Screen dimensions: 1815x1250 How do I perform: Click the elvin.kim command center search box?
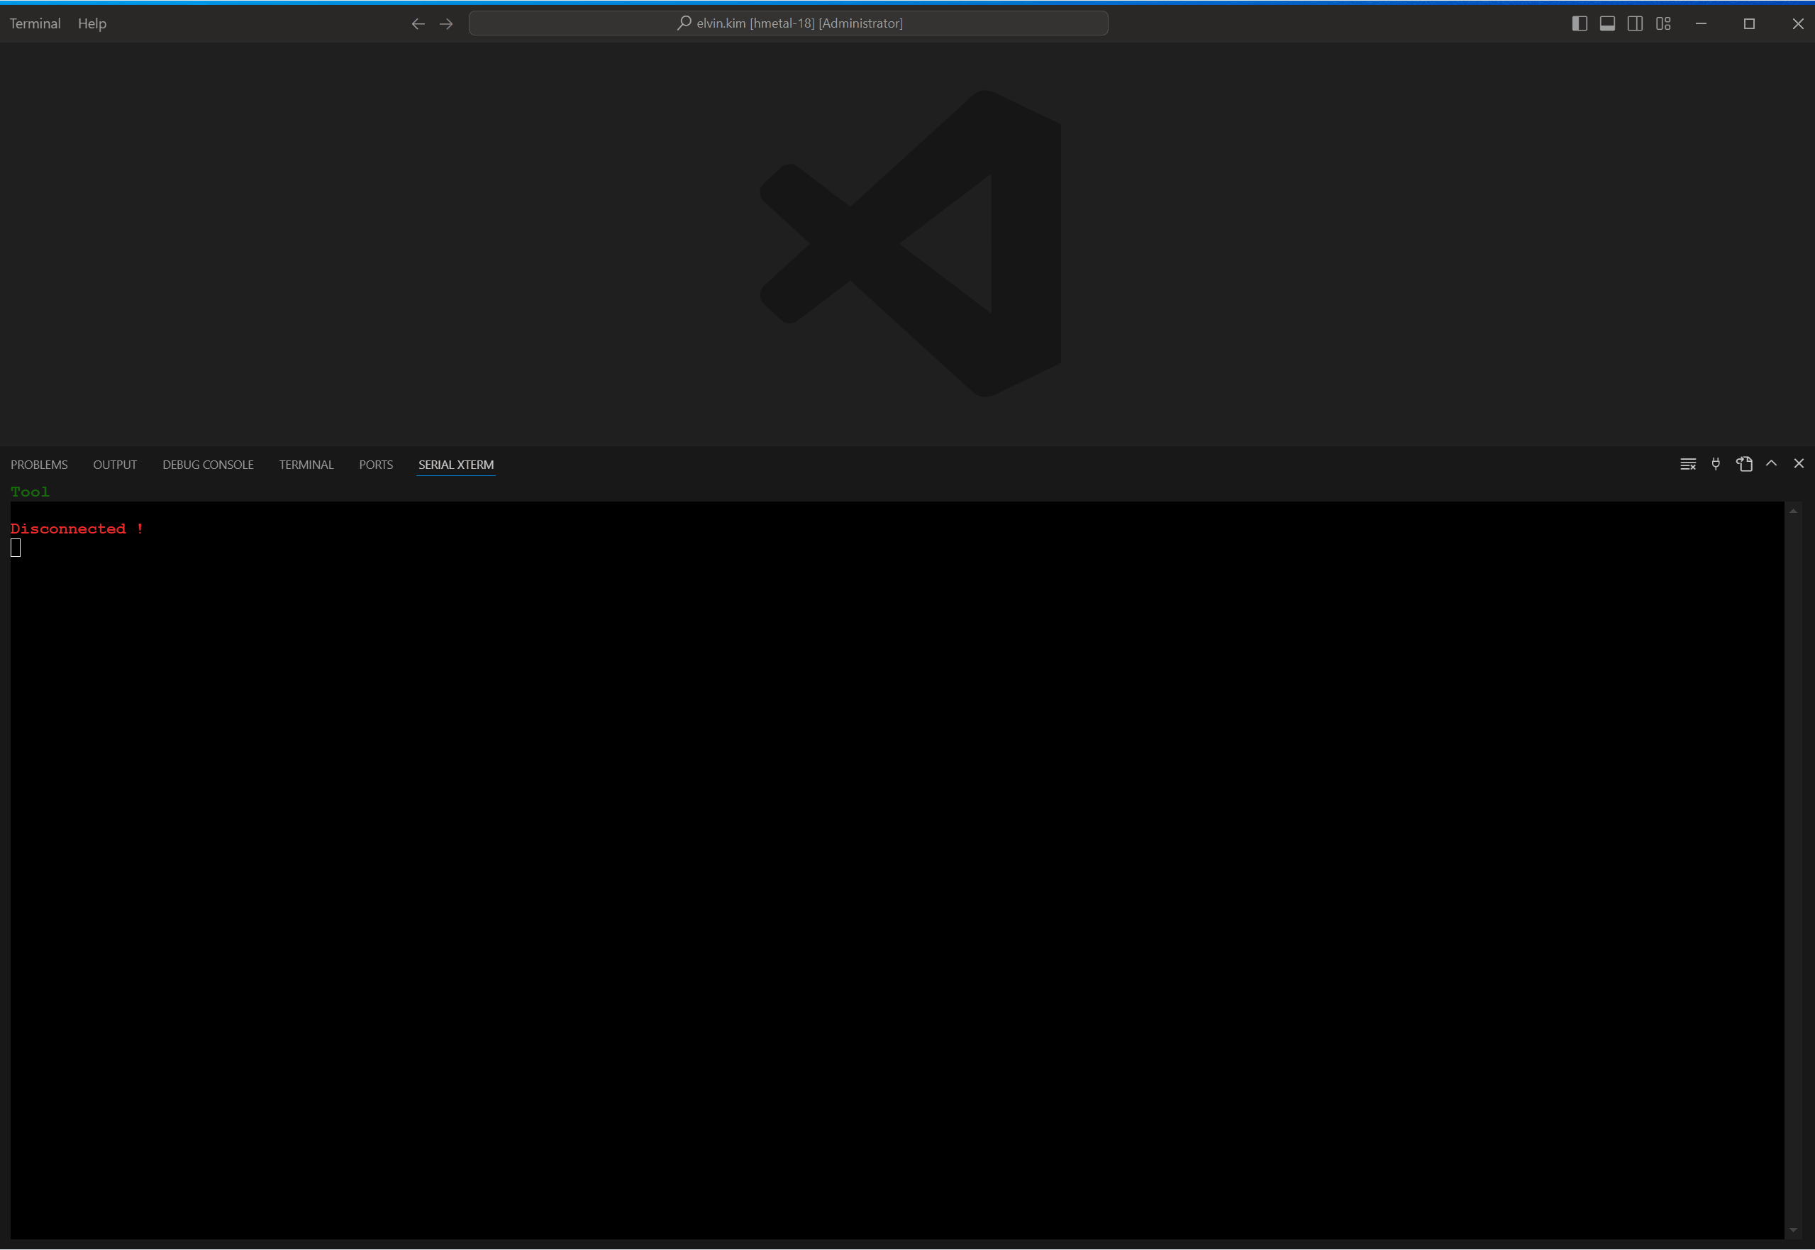(x=788, y=23)
